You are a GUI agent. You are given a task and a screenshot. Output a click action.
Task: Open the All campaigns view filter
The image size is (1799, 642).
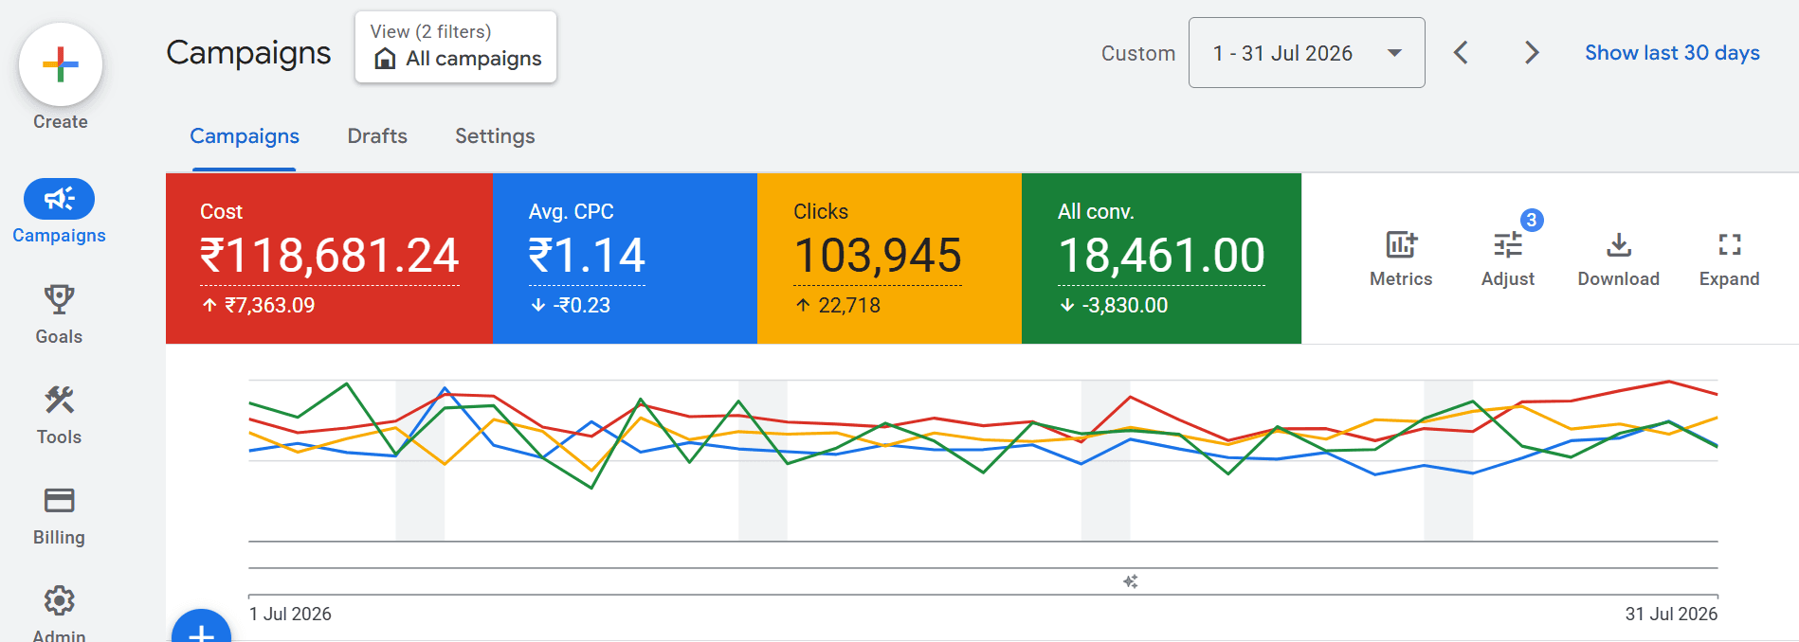(x=456, y=47)
